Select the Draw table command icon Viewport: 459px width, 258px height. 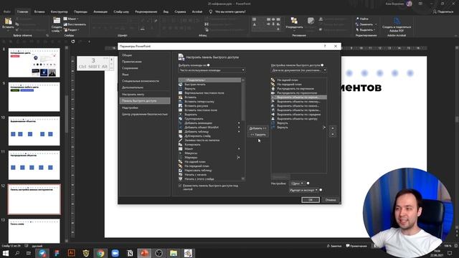[181, 171]
